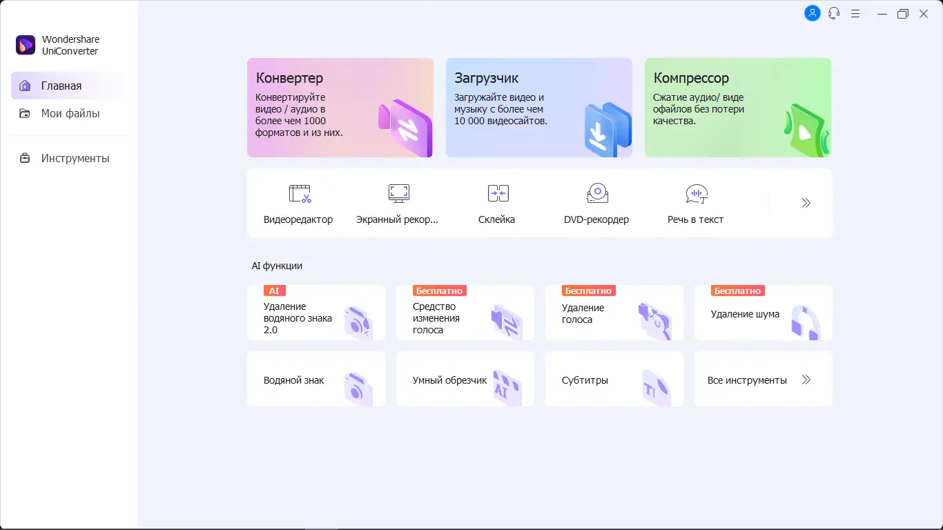This screenshot has width=943, height=530.
Task: Open the Видеоредактор scissors icon
Action: 300,193
